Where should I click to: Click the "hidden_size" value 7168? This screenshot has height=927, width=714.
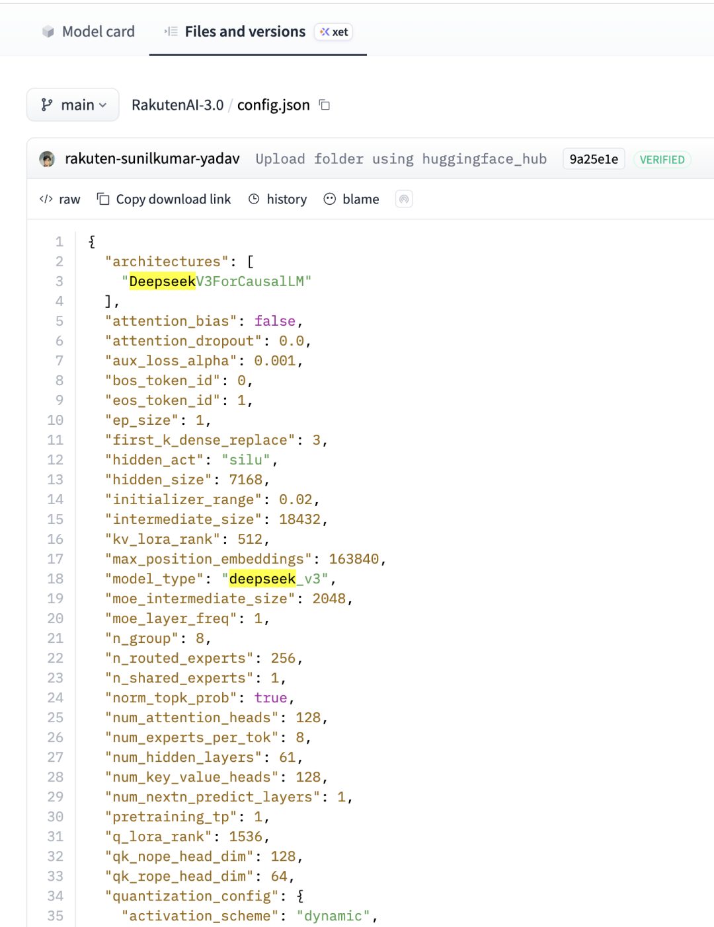tap(246, 480)
